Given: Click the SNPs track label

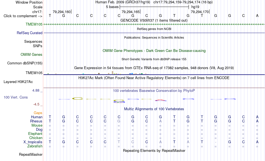Looking at the screenshot, I should click(38, 46).
